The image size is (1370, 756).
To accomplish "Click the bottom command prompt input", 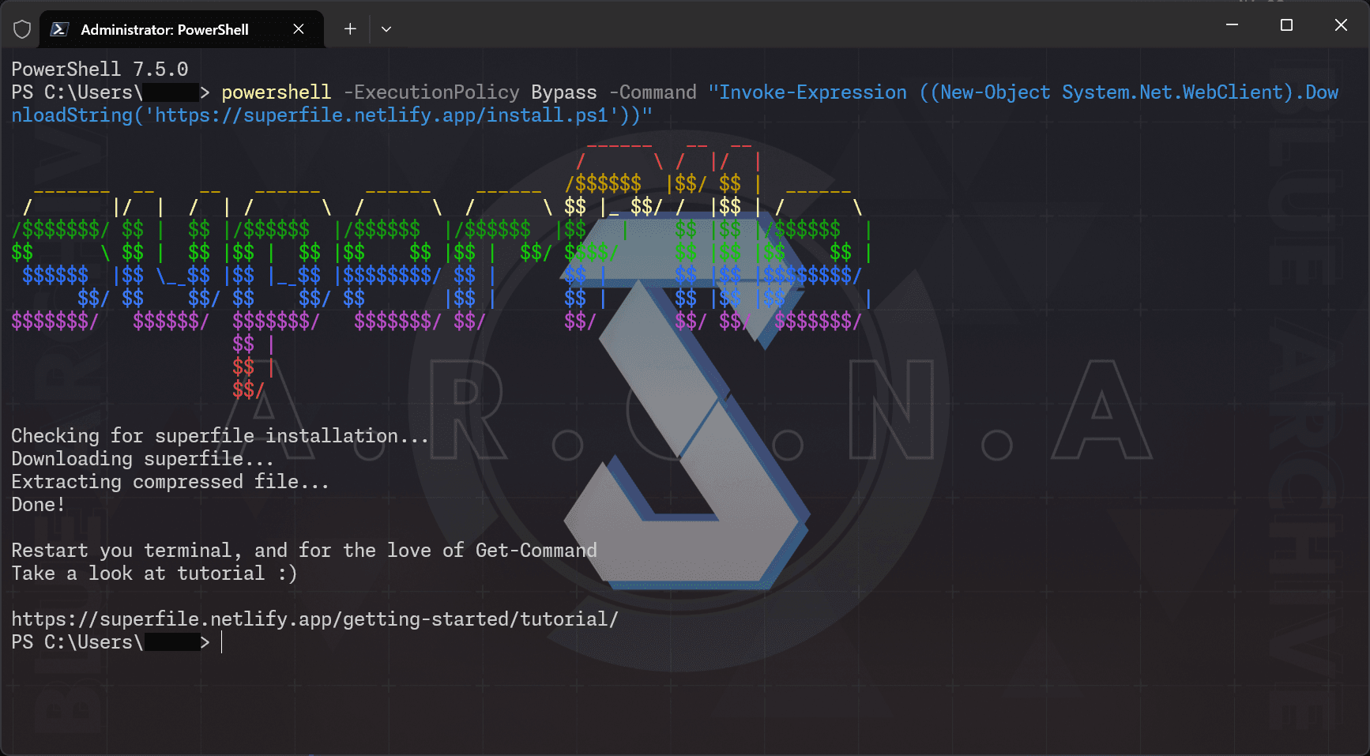I will coord(222,642).
